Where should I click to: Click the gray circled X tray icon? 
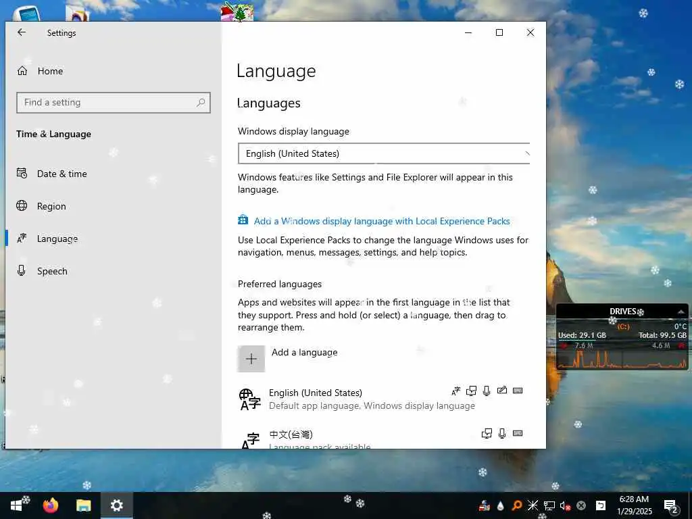point(581,505)
